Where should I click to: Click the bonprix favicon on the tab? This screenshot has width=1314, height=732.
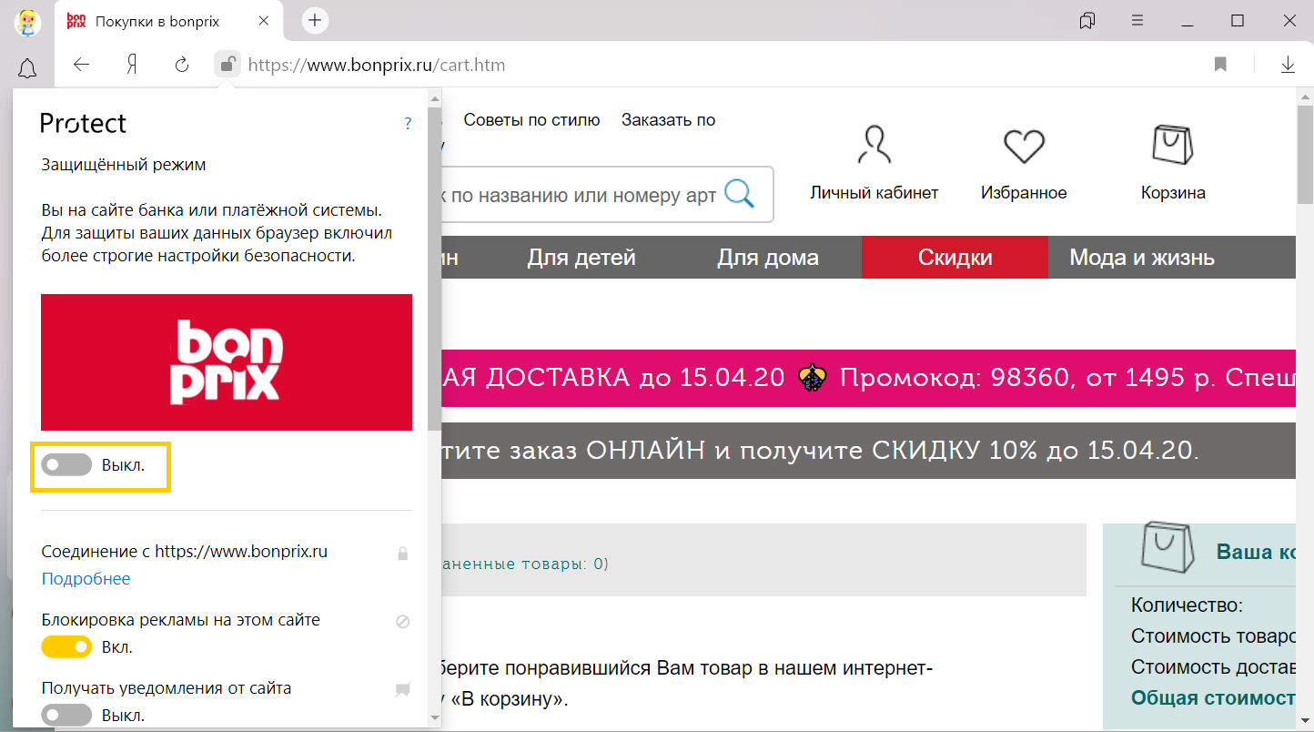(x=76, y=20)
